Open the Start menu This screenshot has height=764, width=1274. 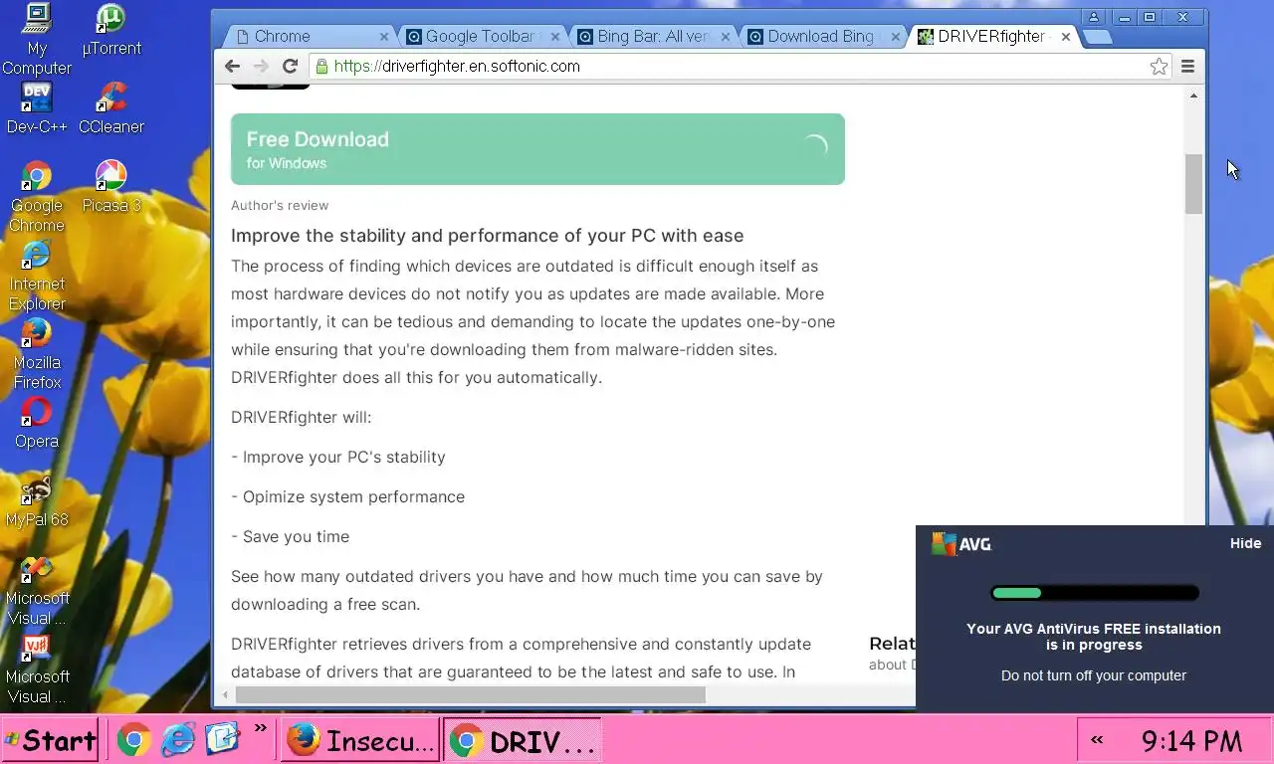point(50,739)
